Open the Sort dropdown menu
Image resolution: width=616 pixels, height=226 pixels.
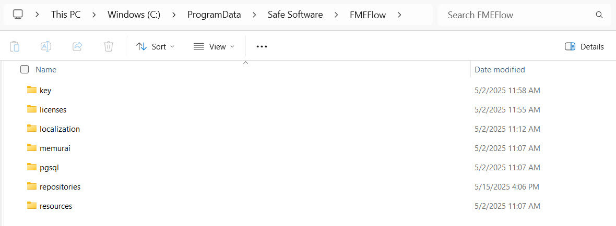coord(155,46)
